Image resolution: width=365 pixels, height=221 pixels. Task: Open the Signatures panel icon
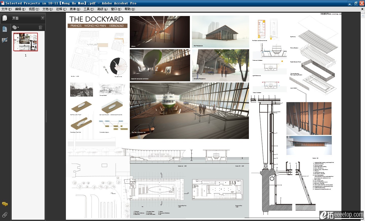5,40
